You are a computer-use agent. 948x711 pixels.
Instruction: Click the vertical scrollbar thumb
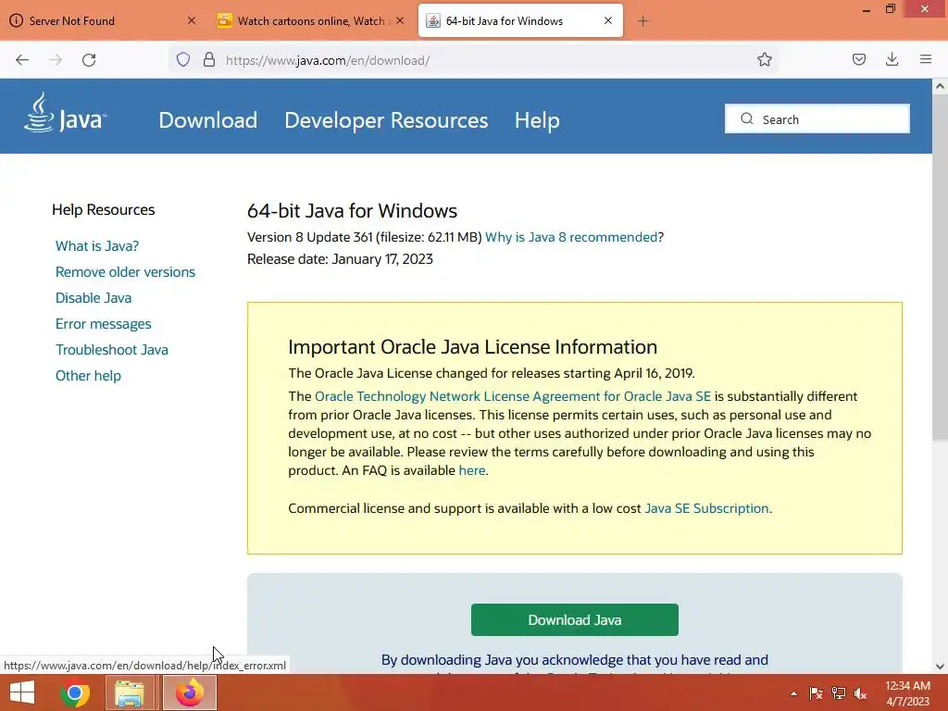[x=940, y=268]
